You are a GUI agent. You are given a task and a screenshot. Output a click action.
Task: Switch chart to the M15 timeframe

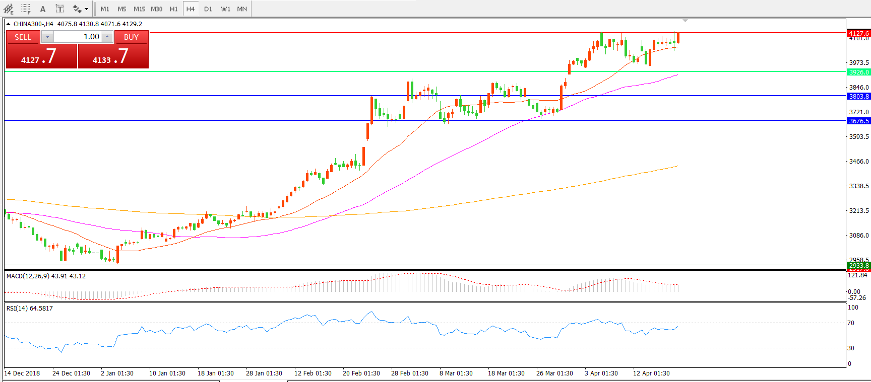pyautogui.click(x=139, y=9)
